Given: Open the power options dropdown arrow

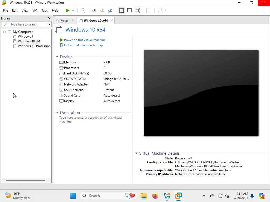Looking at the screenshot, I should tap(73, 11).
